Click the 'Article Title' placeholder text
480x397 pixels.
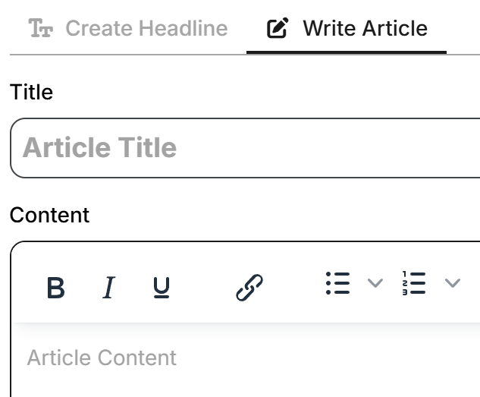click(x=99, y=148)
